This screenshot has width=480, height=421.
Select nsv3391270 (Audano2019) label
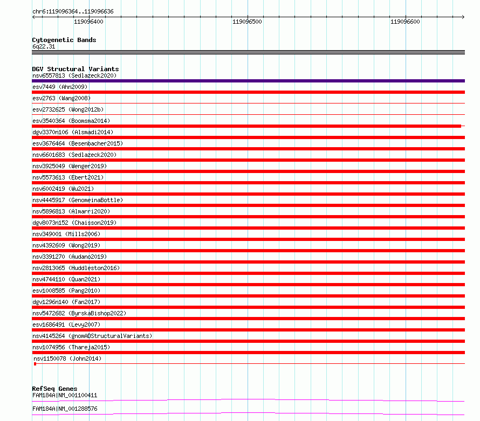tap(70, 257)
